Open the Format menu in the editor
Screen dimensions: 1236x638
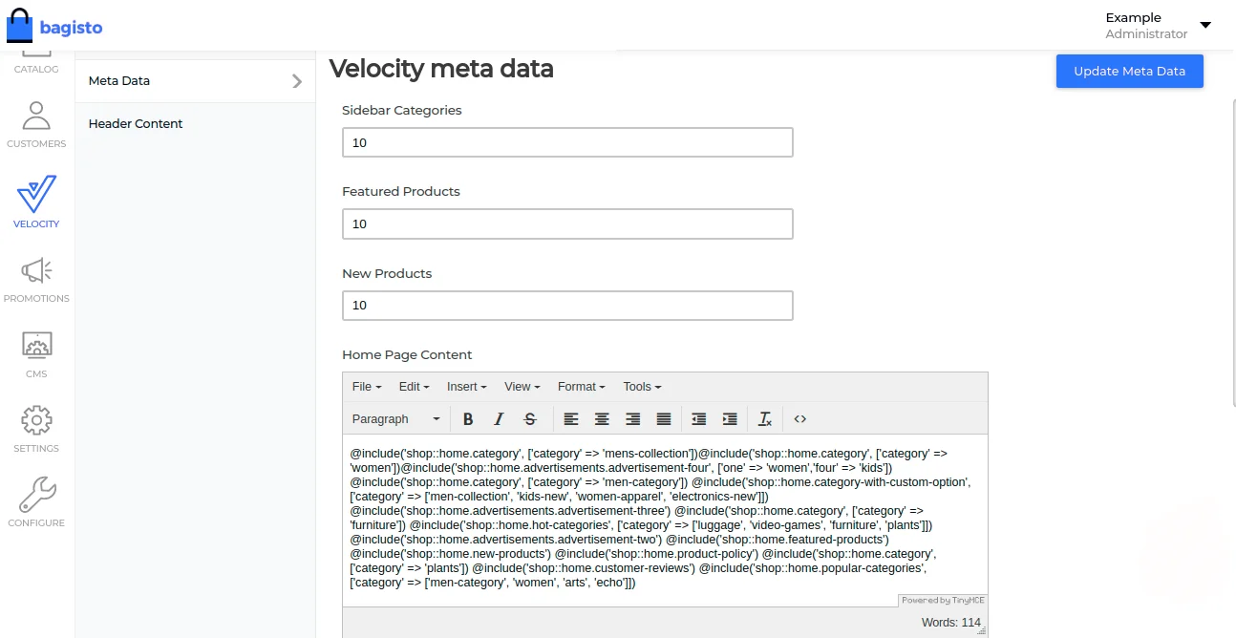(x=580, y=386)
